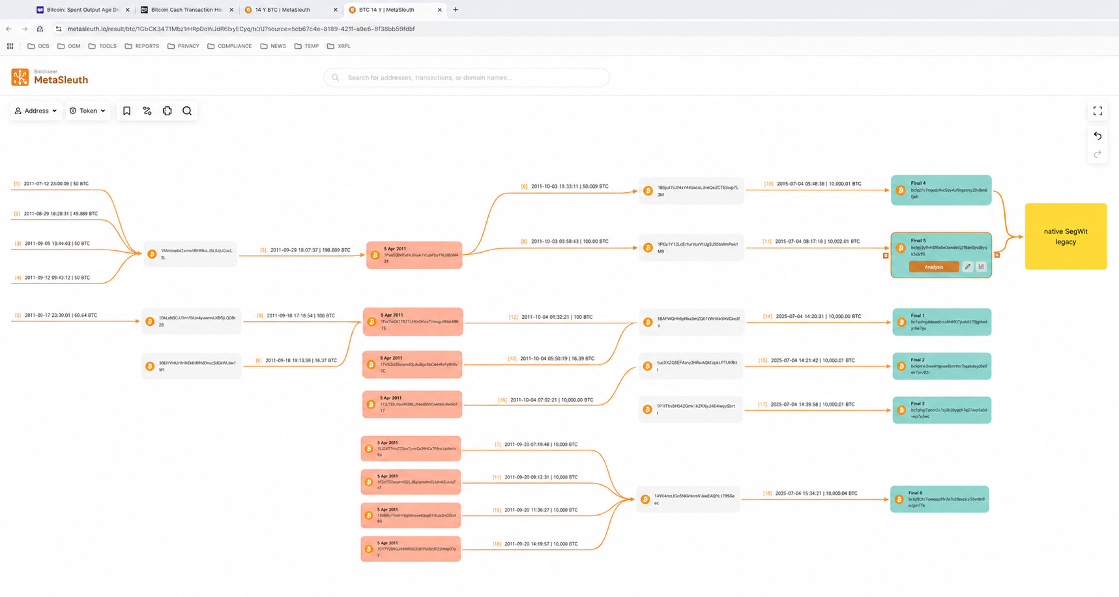
Task: Click the Analysis button on Final 5
Action: (x=934, y=267)
